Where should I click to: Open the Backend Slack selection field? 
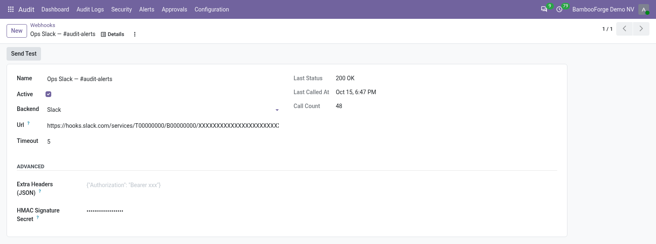coord(163,110)
